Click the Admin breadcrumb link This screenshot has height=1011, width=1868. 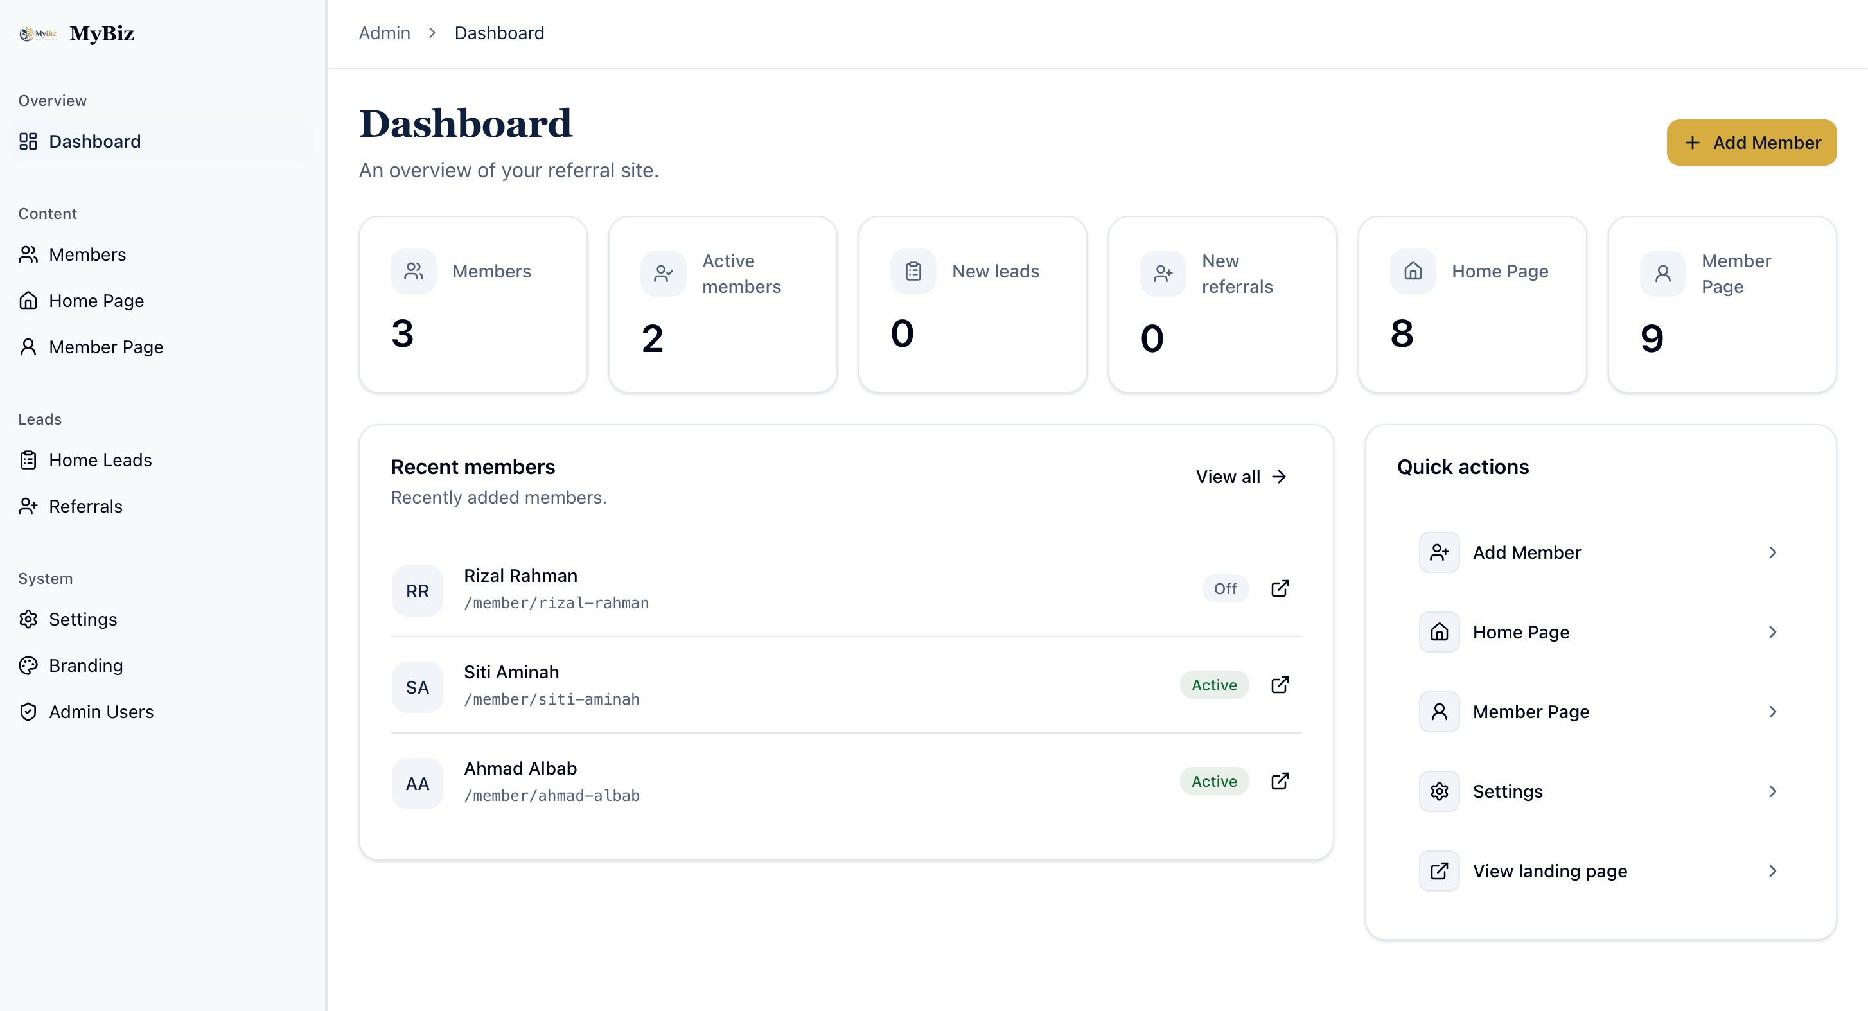[384, 33]
